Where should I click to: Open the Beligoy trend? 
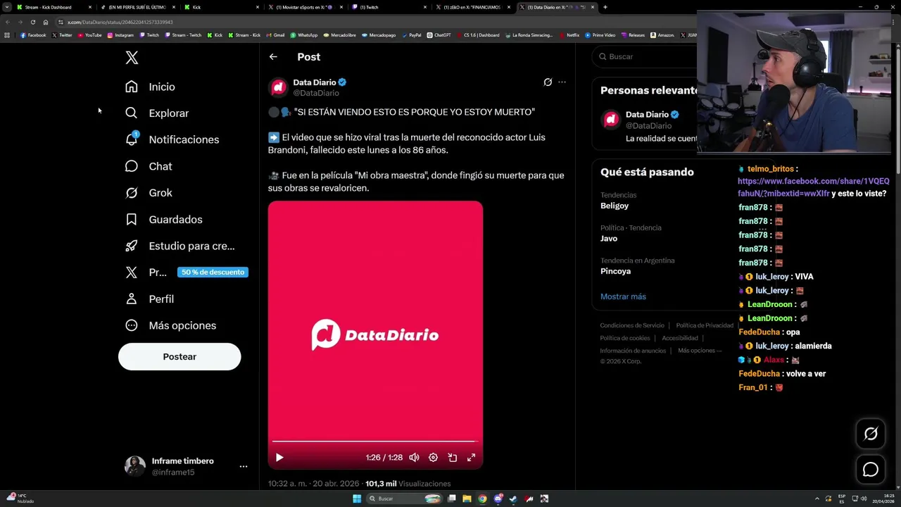pos(615,206)
